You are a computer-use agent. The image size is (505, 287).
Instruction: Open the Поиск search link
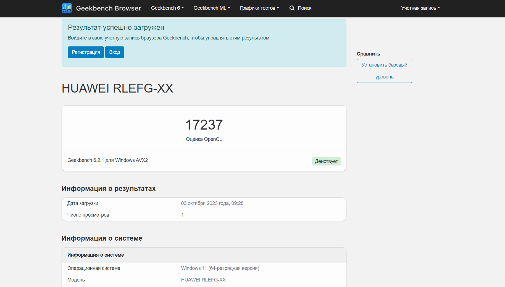[x=304, y=8]
